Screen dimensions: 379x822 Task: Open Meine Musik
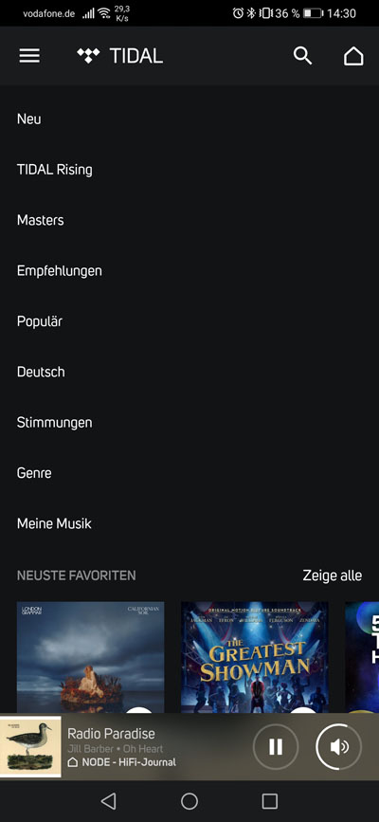coord(54,523)
